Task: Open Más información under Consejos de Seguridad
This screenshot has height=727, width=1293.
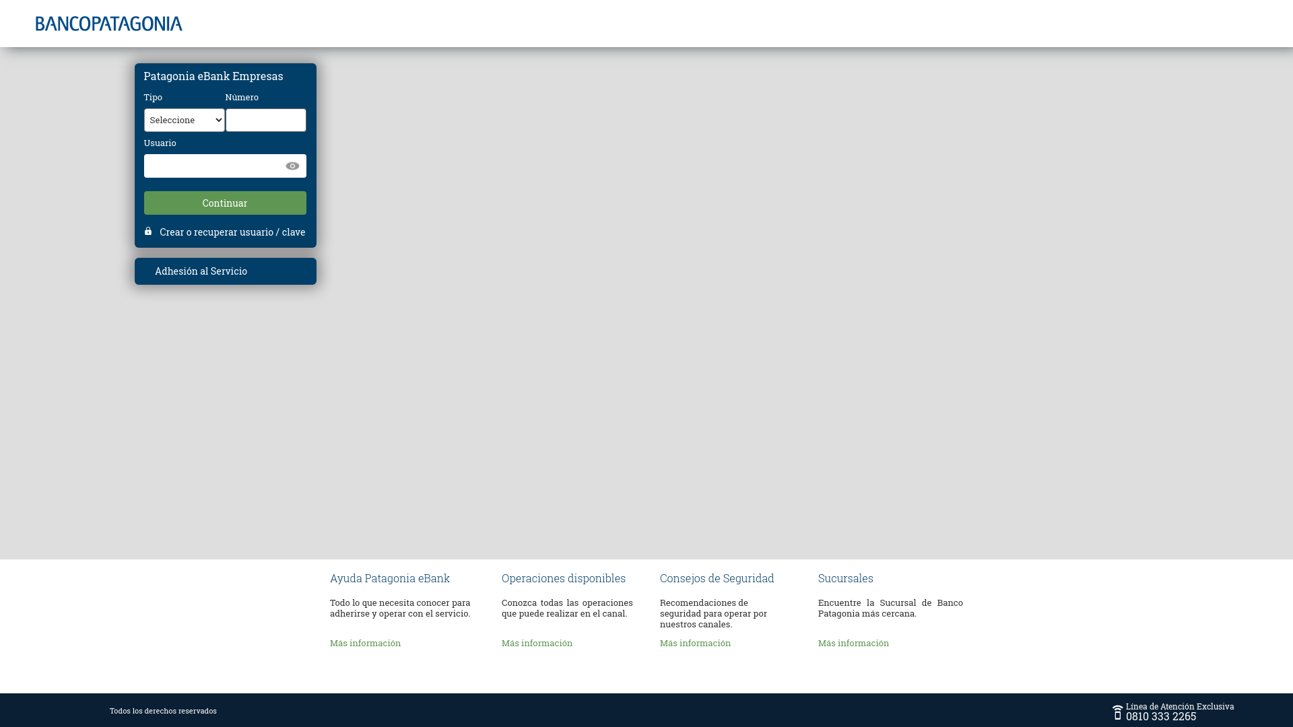Action: 695,644
